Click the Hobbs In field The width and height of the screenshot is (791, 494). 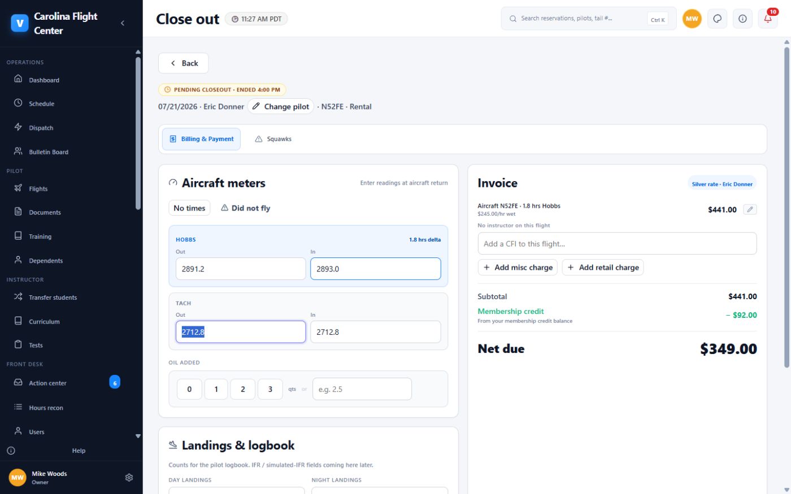[376, 269]
